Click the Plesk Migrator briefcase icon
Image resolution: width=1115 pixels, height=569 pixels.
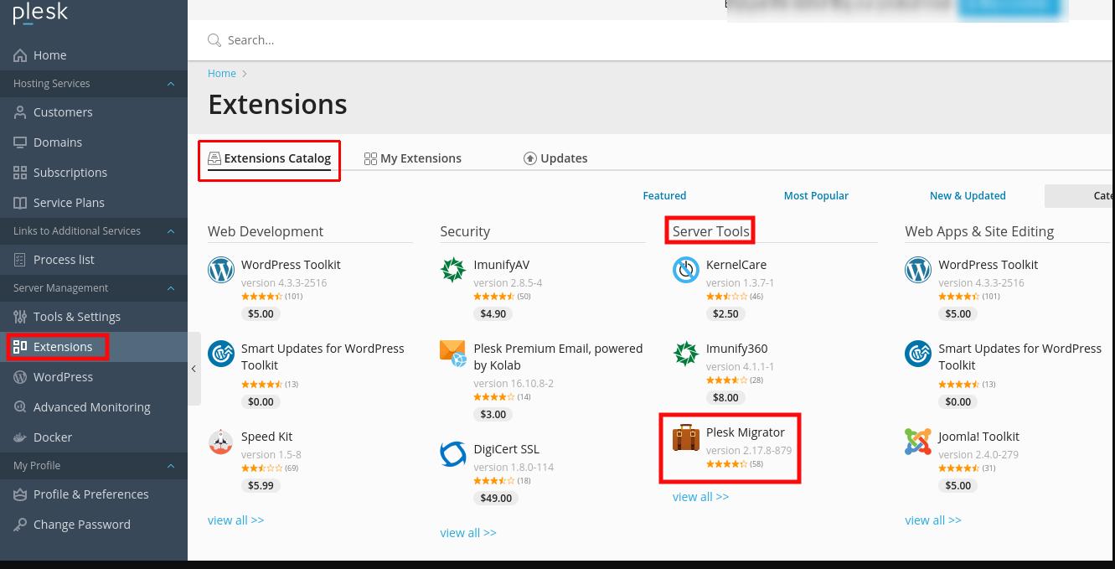click(686, 437)
